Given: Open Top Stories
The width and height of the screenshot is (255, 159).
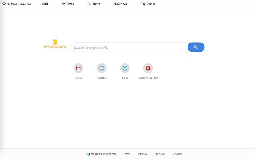Looking at the screenshot, I should pos(148,4).
